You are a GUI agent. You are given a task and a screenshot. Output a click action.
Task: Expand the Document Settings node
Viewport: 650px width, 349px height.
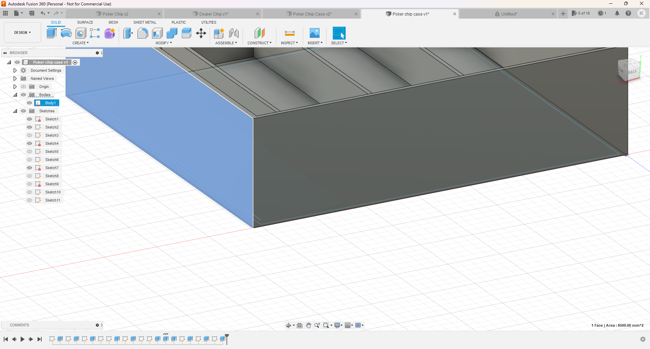point(15,70)
